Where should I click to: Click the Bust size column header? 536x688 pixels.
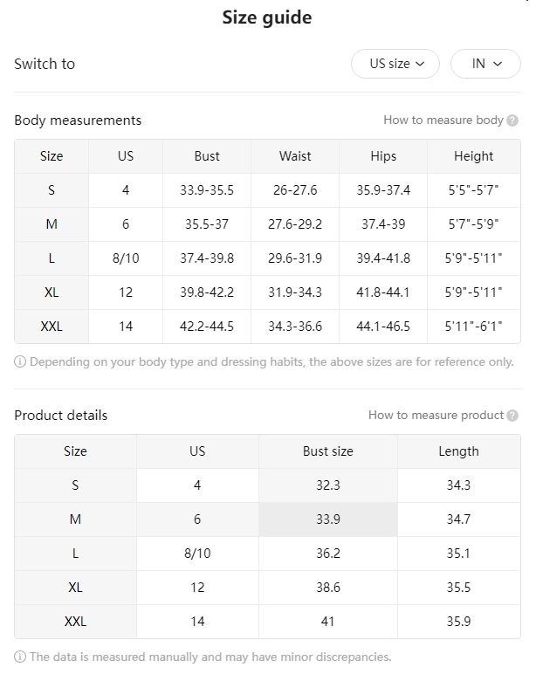(328, 451)
